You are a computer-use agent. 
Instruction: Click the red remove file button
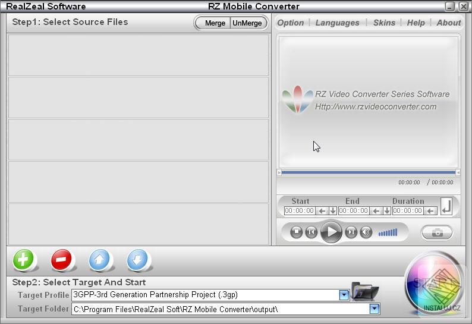click(61, 259)
